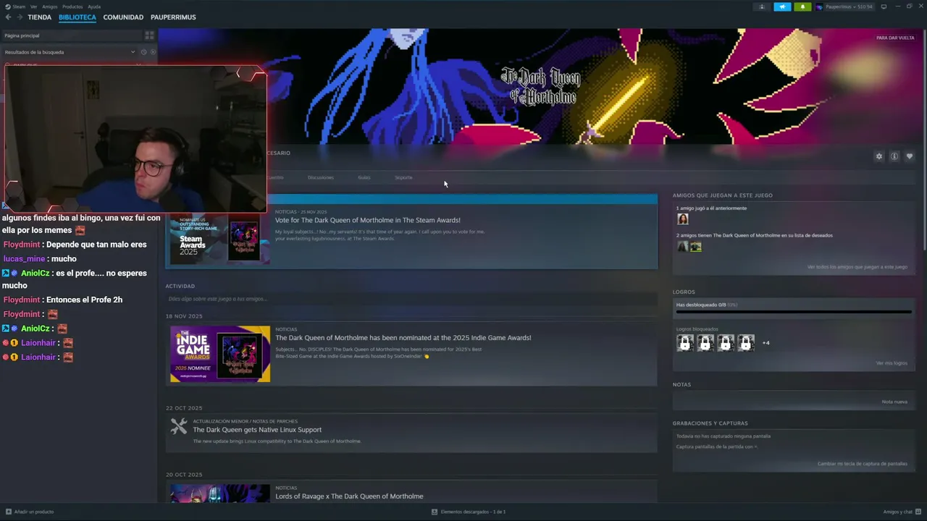The height and width of the screenshot is (521, 927).
Task: Click the Lords of Ravage news thumbnail
Action: [x=220, y=493]
